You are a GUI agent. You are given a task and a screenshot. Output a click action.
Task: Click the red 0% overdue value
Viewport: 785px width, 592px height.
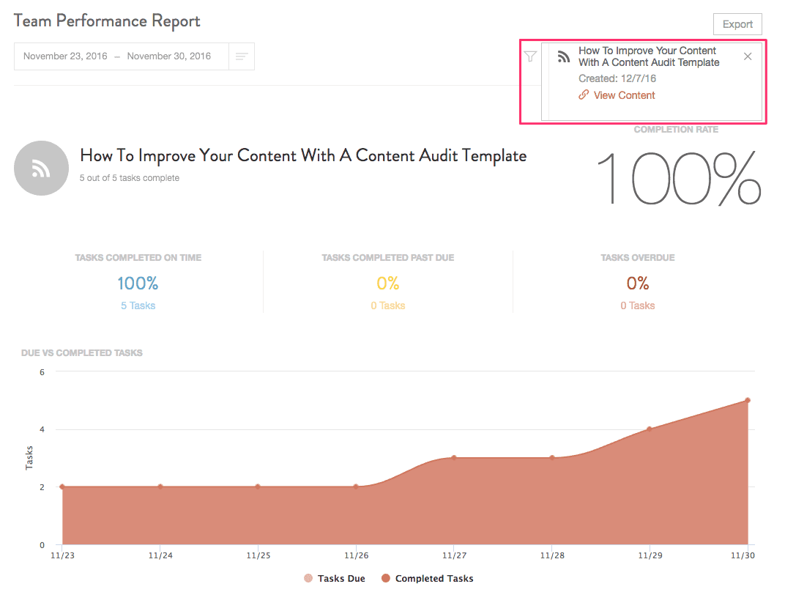(638, 283)
